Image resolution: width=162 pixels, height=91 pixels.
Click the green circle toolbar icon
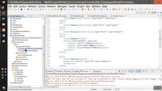(x=61, y=9)
